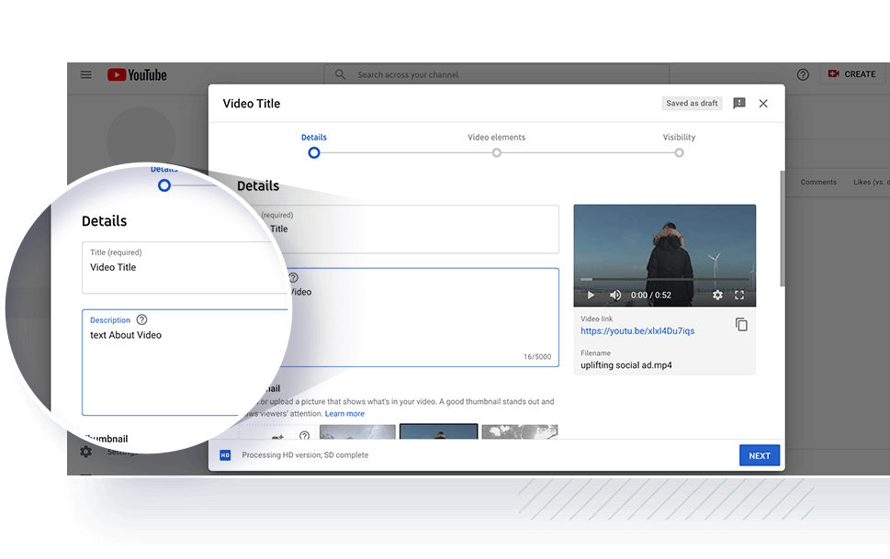This screenshot has width=890, height=559.
Task: Click the send feedback icon in dialog
Action: [x=739, y=104]
